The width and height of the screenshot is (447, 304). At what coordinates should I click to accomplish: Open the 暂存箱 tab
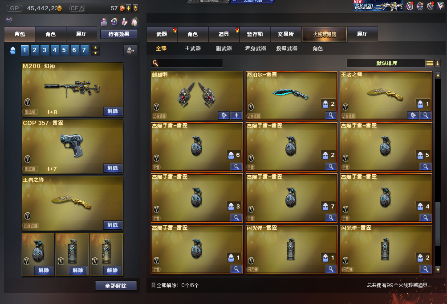(x=255, y=34)
